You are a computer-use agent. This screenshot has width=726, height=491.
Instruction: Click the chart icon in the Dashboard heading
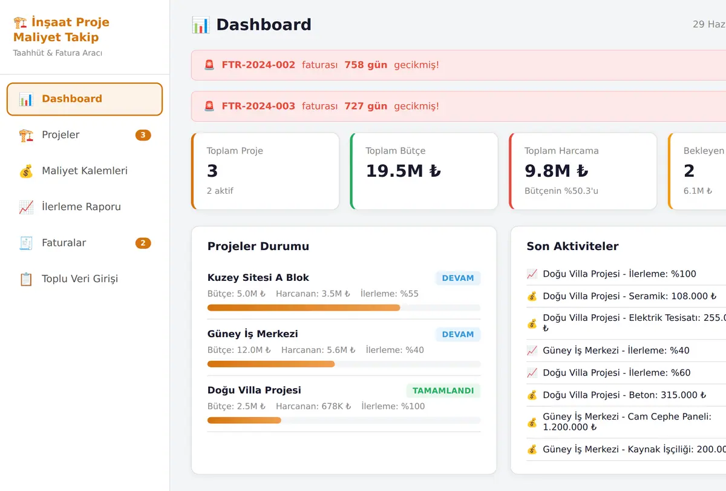[x=200, y=25]
